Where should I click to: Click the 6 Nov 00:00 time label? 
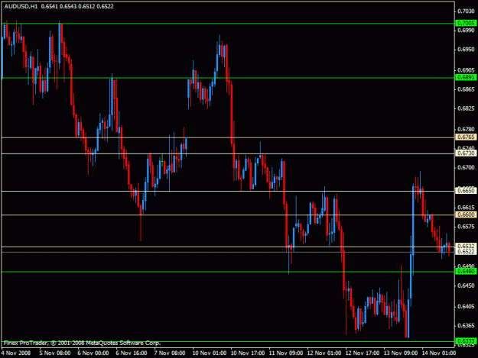(93, 353)
